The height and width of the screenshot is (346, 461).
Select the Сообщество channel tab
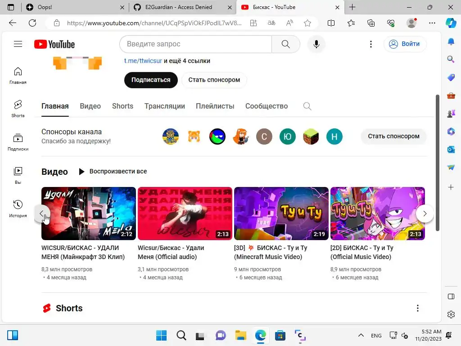267,106
